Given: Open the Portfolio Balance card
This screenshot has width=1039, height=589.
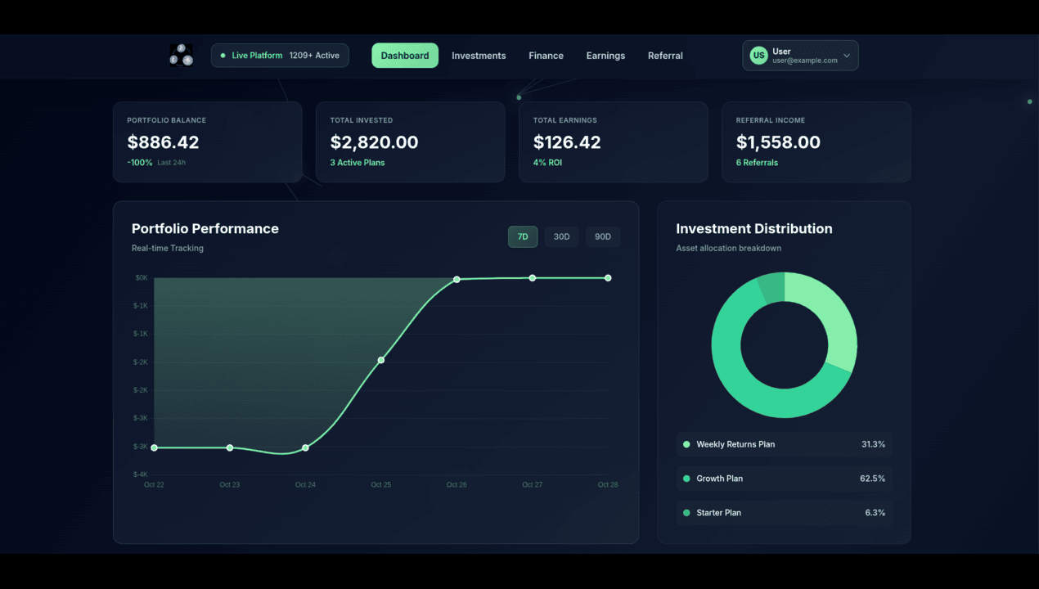Looking at the screenshot, I should [x=208, y=142].
